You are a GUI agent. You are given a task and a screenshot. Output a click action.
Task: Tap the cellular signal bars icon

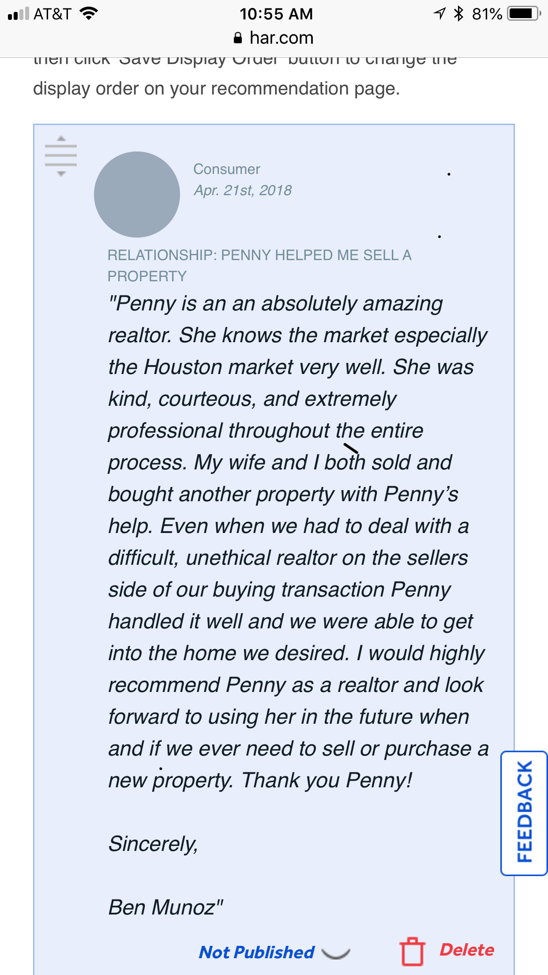(19, 14)
